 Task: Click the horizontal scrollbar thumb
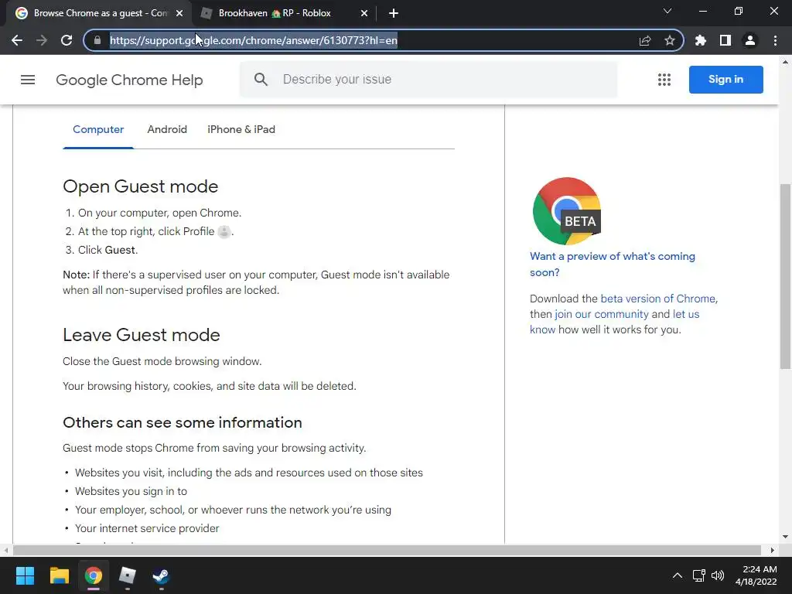[x=387, y=550]
